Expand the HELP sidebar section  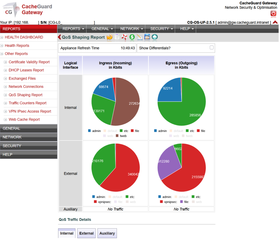29,155
